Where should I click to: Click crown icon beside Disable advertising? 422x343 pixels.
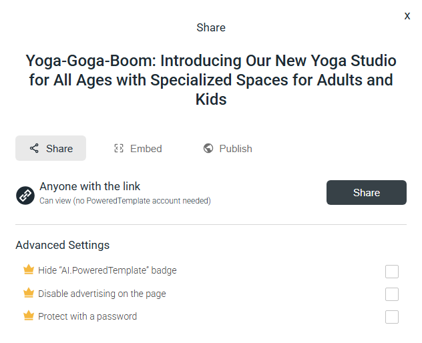pyautogui.click(x=29, y=293)
